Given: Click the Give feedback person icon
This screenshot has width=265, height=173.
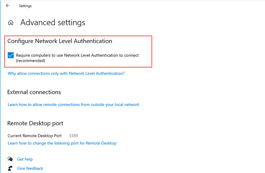Looking at the screenshot, I should [x=10, y=168].
